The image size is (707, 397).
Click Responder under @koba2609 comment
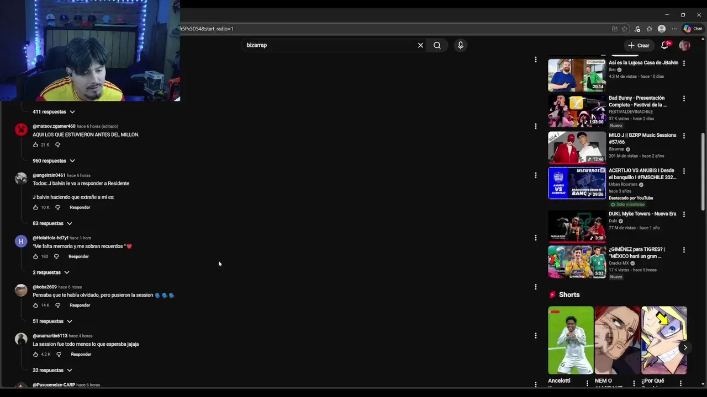click(80, 305)
